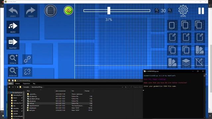Pause the editor
The width and height of the screenshot is (212, 119).
point(201,11)
